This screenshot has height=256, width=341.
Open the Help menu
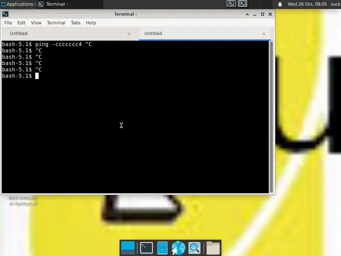coord(91,23)
